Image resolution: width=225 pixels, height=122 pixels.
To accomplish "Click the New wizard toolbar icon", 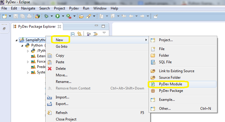I will 4,16.
